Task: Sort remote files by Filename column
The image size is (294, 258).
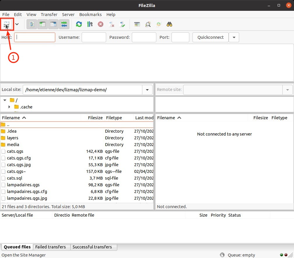Action: [202, 118]
